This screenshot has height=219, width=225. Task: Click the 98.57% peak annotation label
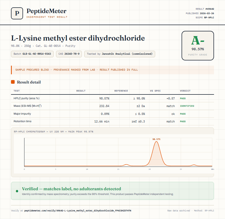tap(156, 139)
